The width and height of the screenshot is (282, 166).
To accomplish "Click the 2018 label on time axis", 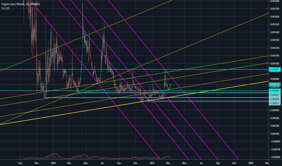I will (53, 163).
